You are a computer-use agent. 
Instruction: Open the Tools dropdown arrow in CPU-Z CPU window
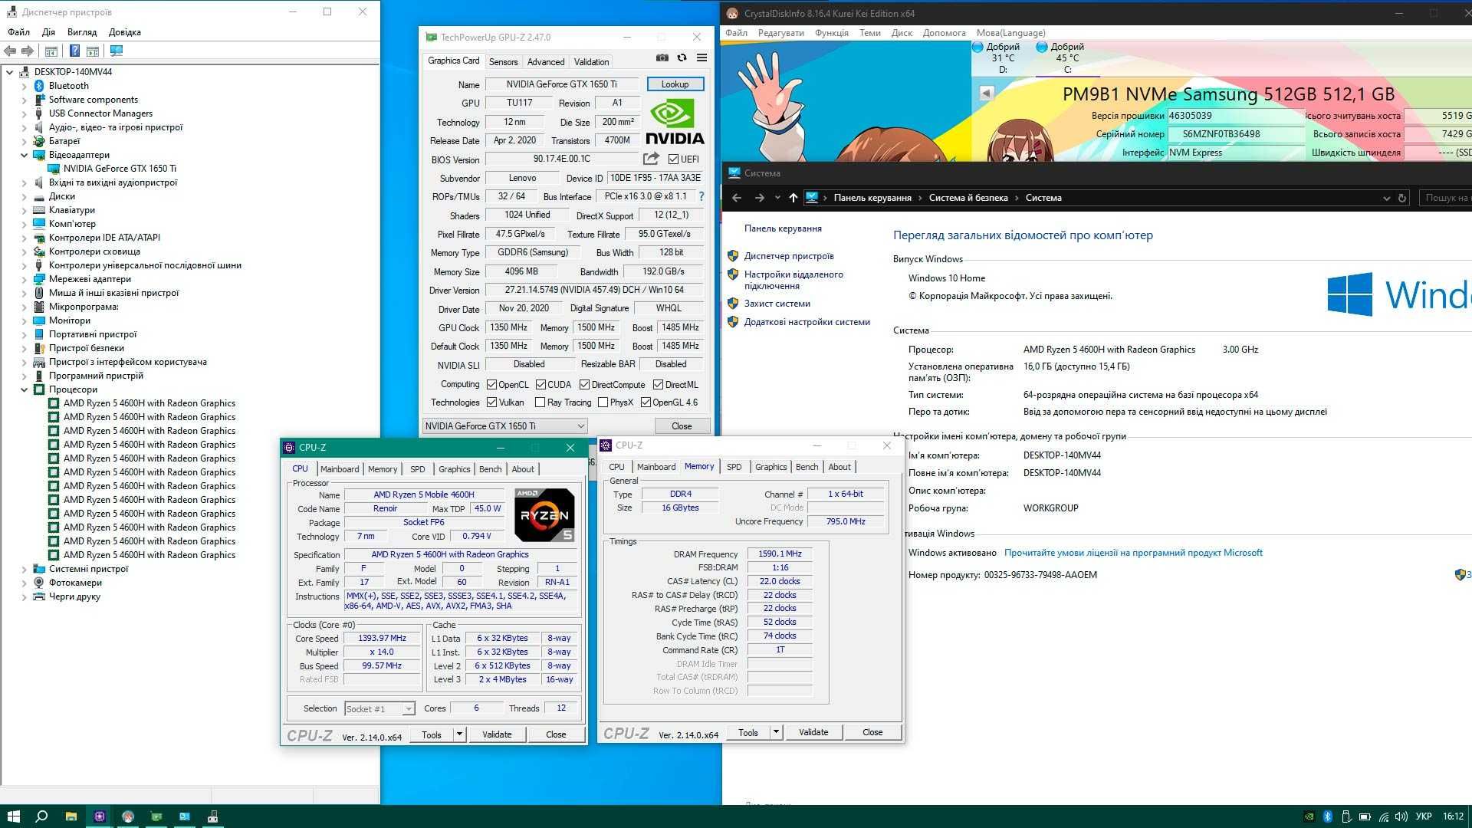click(459, 734)
